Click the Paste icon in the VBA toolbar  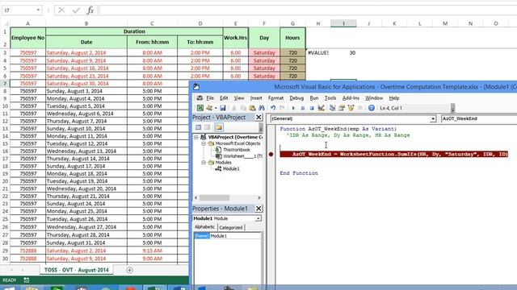tap(252, 108)
